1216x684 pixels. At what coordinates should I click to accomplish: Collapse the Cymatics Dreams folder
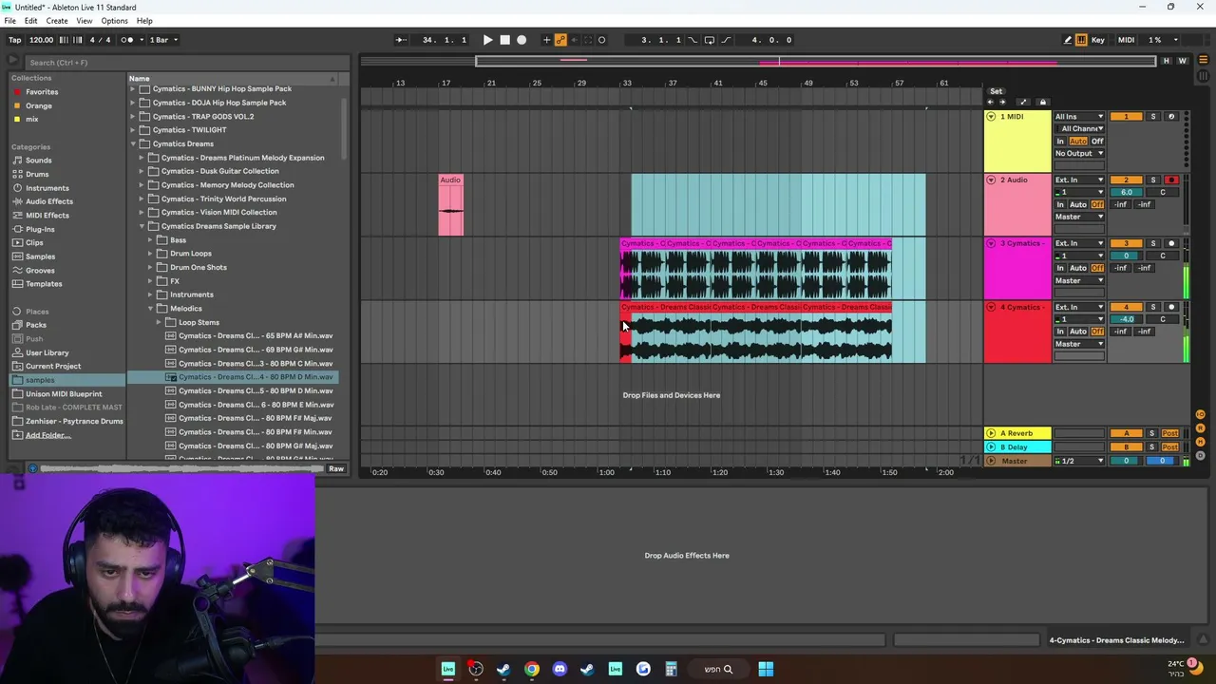pyautogui.click(x=134, y=144)
